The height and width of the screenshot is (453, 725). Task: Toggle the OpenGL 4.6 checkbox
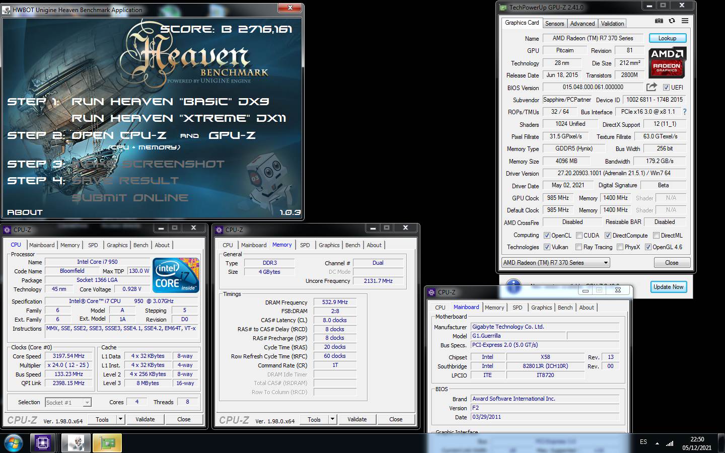pos(648,247)
